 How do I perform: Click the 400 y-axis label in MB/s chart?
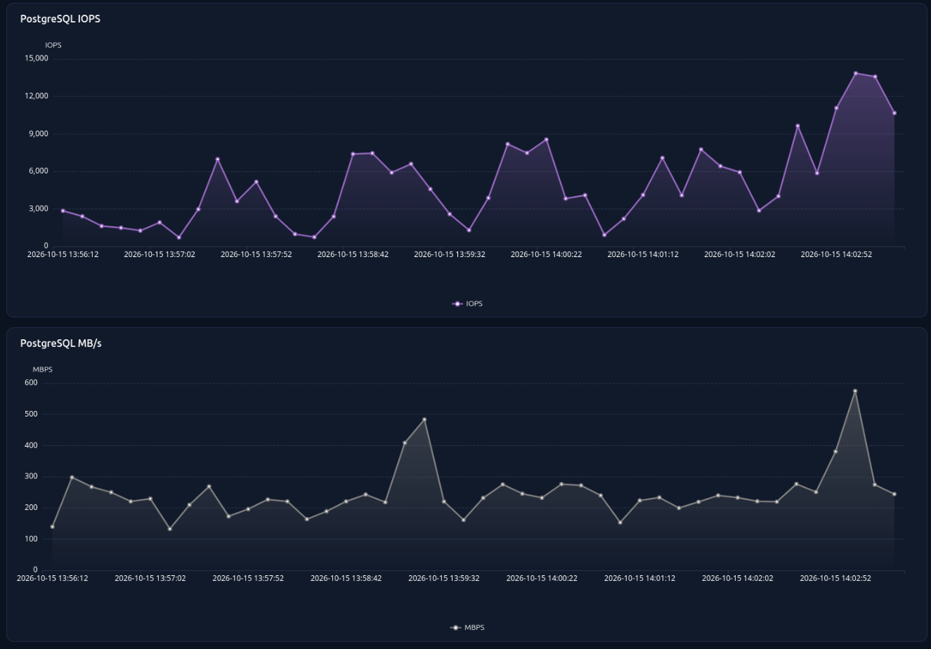[31, 445]
